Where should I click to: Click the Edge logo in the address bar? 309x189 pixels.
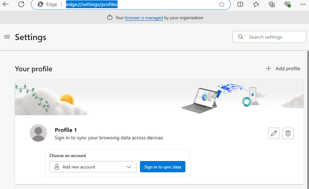[40, 4]
